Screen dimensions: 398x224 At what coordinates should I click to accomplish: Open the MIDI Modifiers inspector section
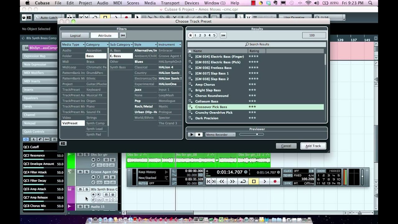40,73
